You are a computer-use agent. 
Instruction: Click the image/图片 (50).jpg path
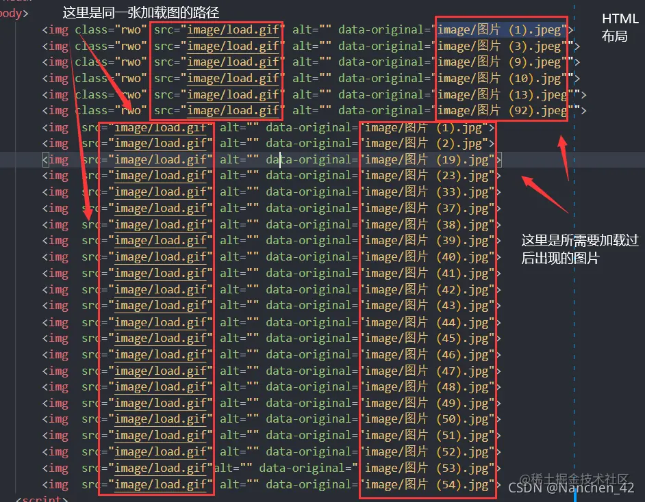point(427,419)
